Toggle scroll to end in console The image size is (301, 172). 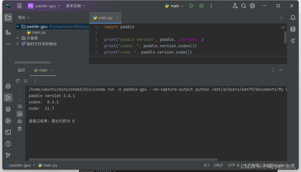click(x=20, y=114)
